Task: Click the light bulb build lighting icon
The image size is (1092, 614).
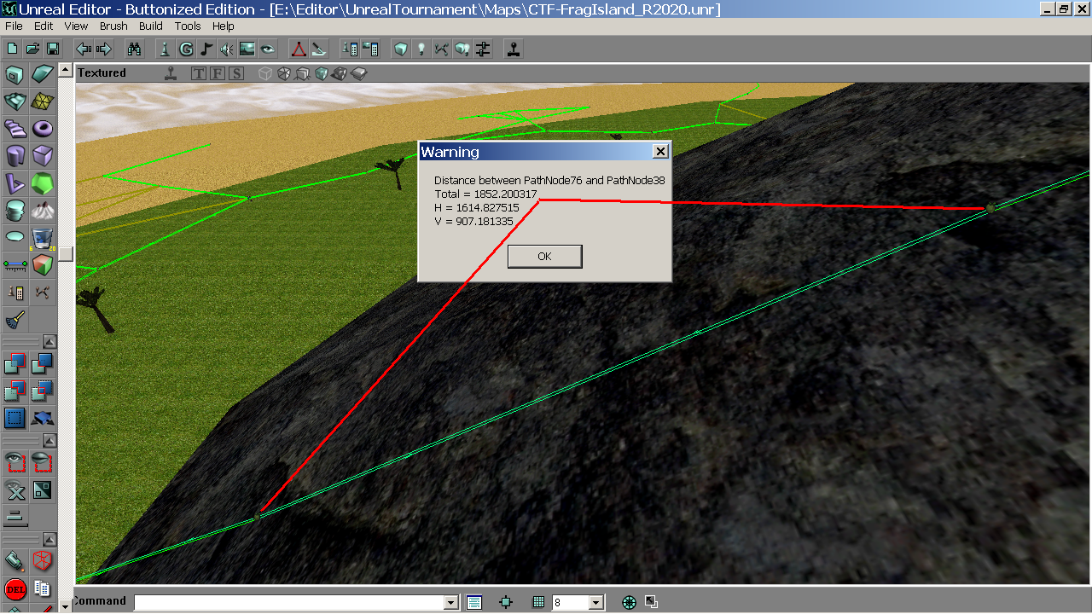Action: [421, 49]
